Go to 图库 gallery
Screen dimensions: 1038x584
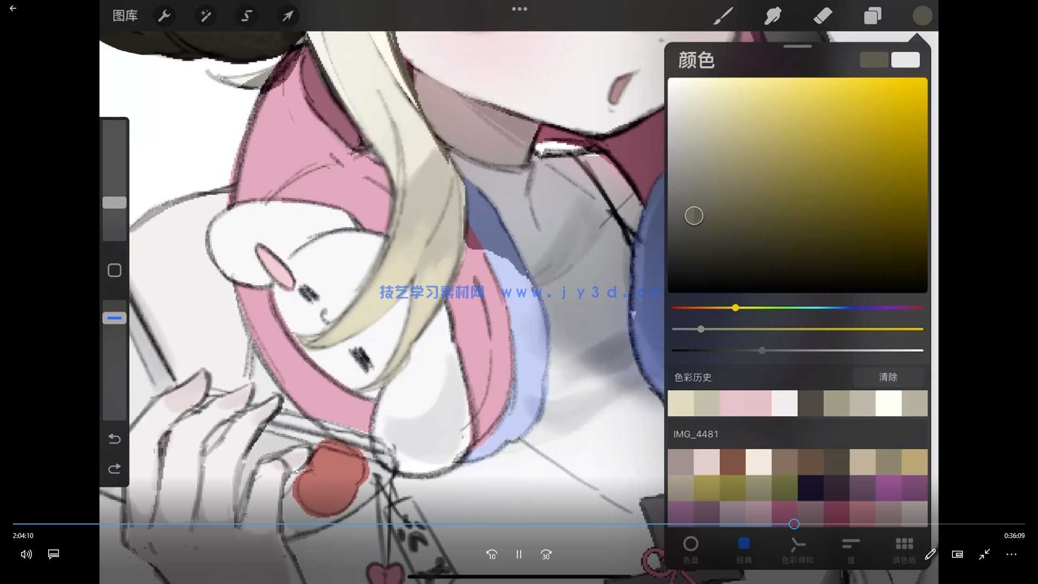click(x=125, y=16)
